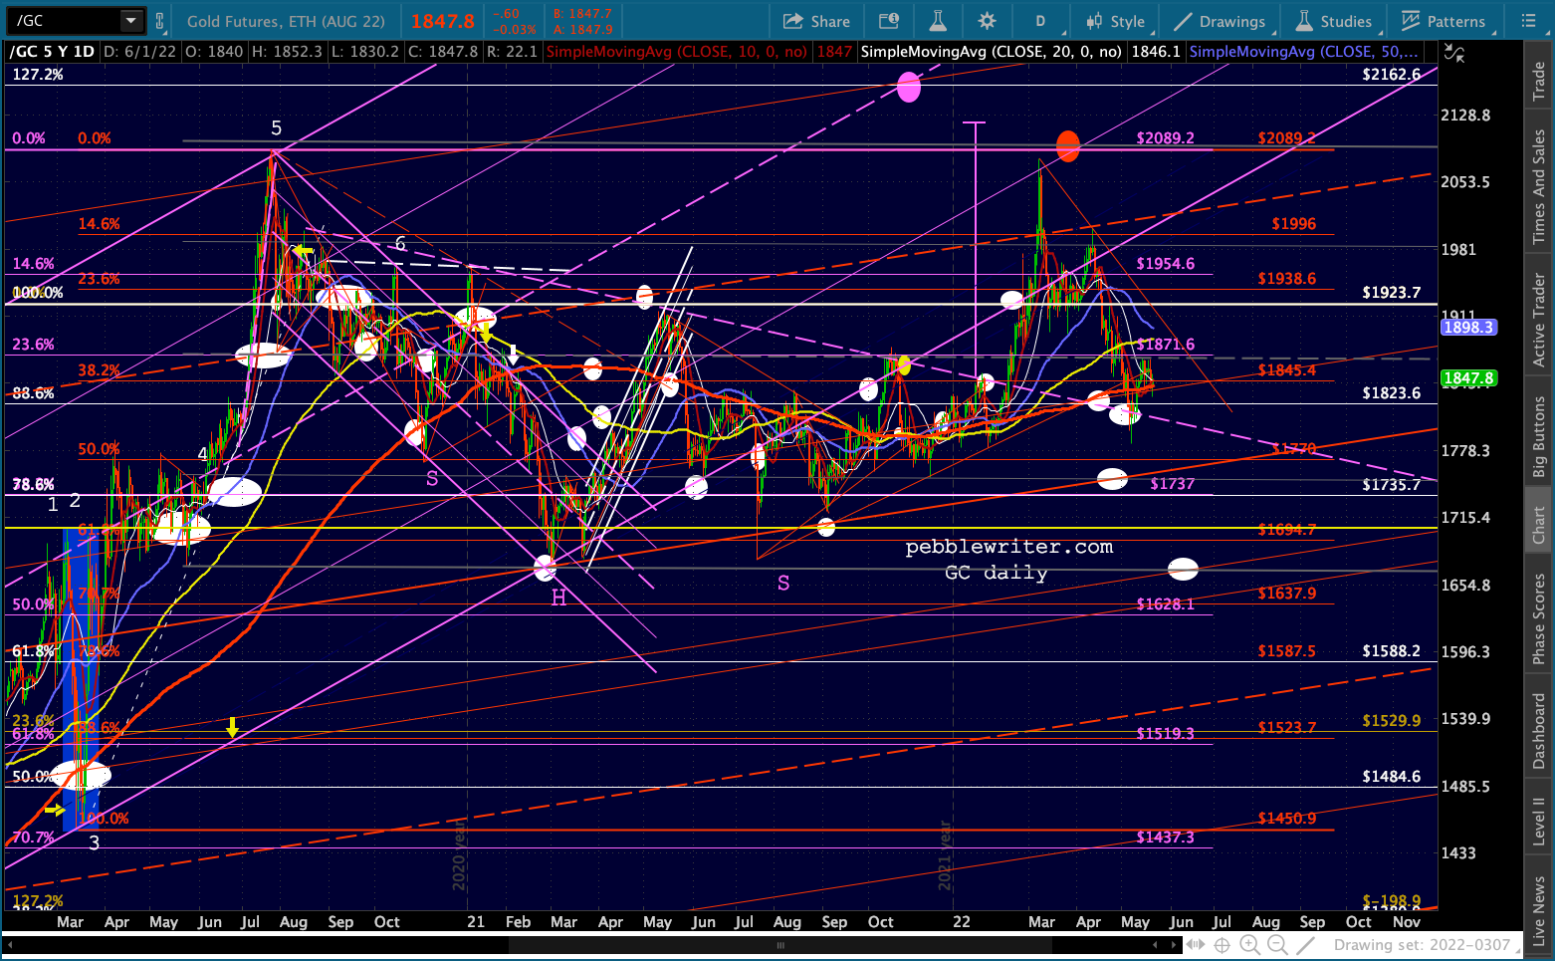Click the $1588.2 price level label
1555x961 pixels.
click(1392, 651)
